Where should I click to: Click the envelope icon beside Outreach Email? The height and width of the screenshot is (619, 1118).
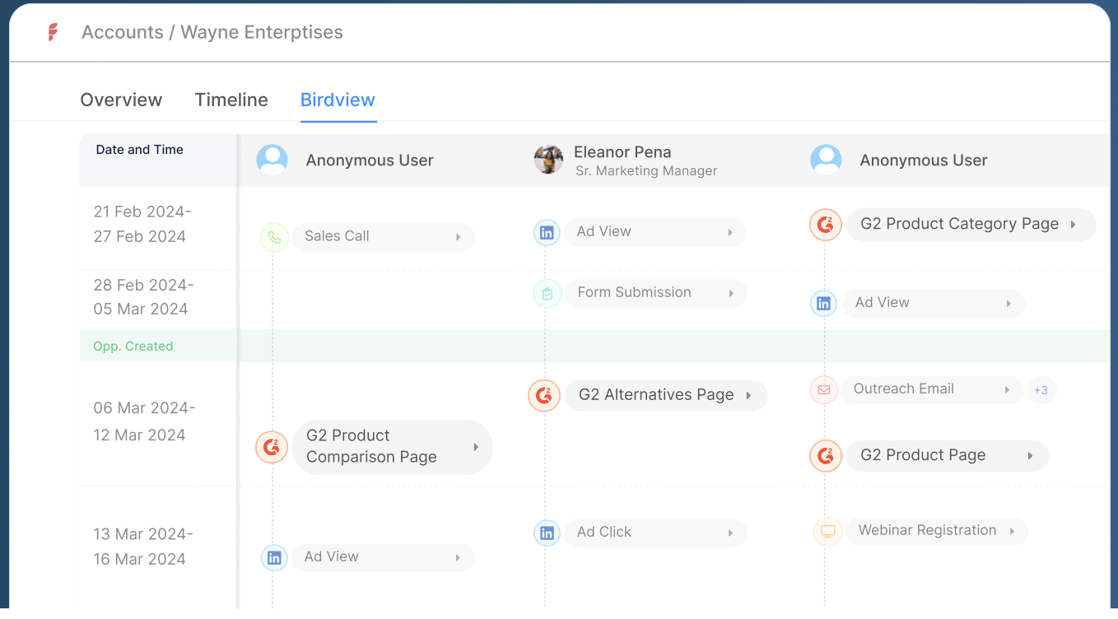tap(824, 389)
